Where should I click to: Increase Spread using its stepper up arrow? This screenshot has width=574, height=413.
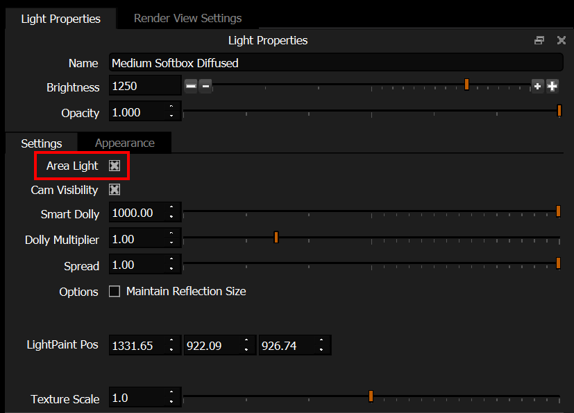coord(171,260)
